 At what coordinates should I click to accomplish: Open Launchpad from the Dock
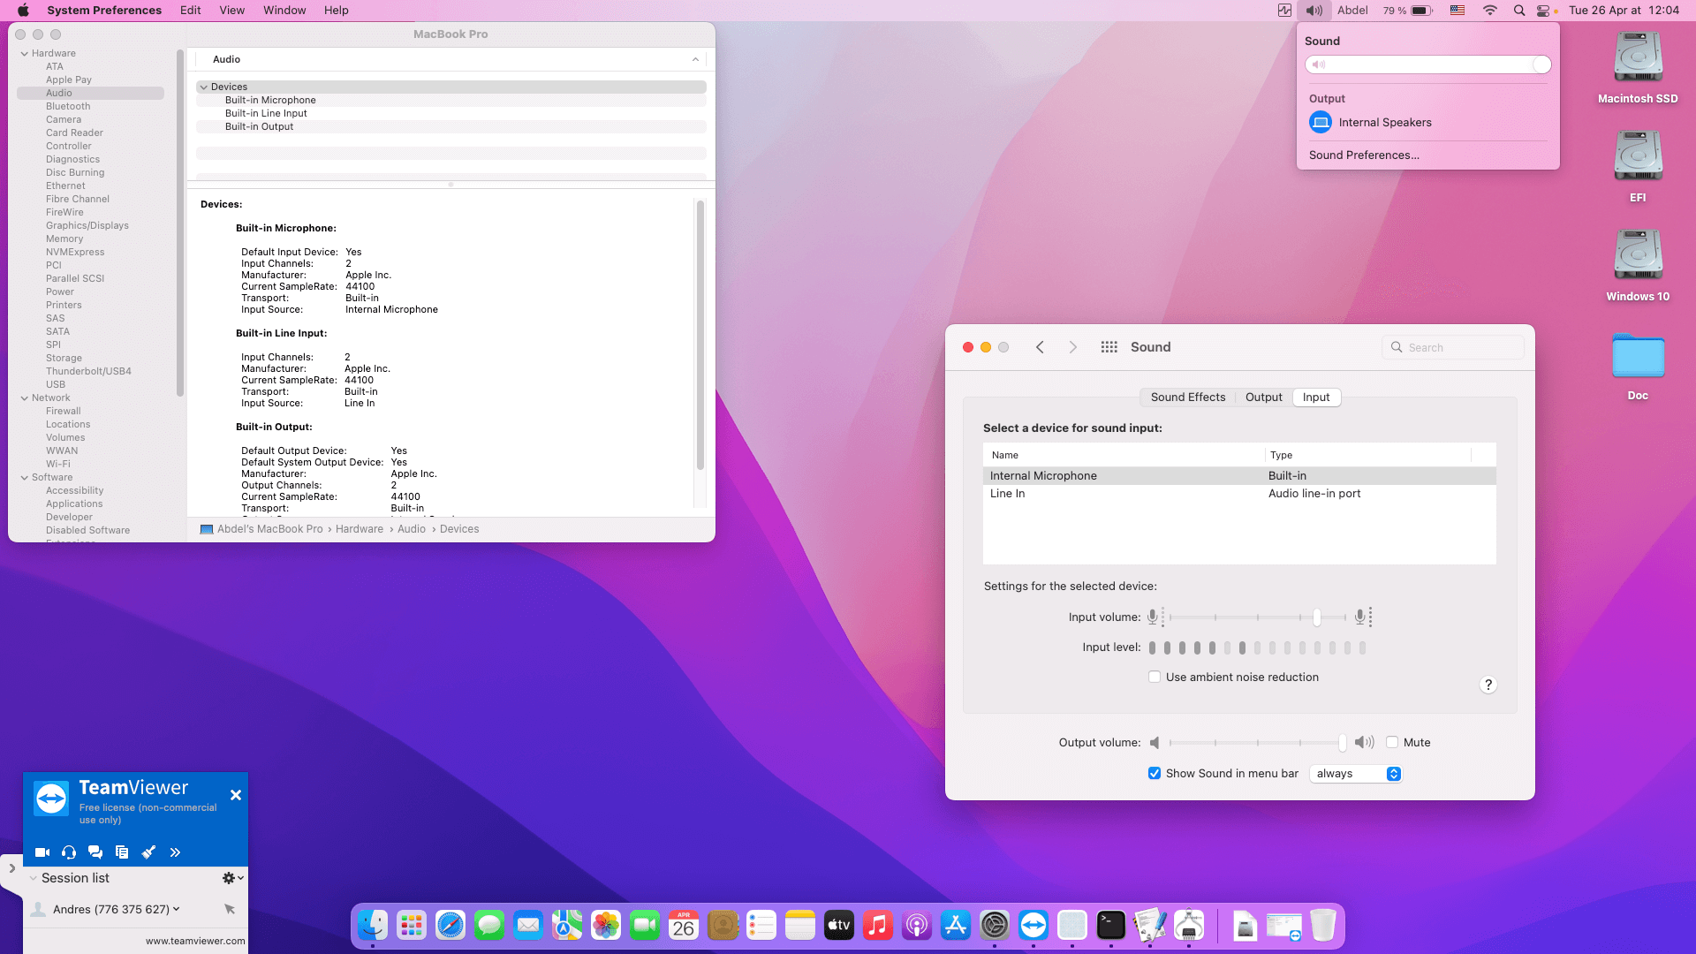(x=412, y=925)
